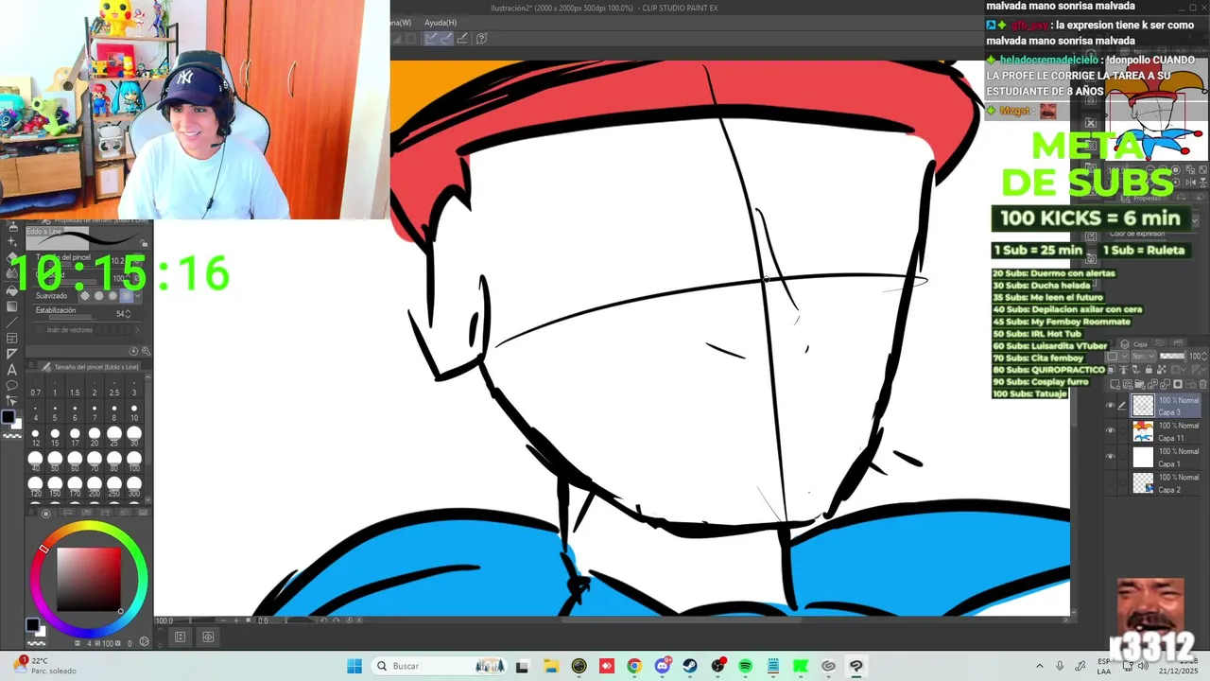The image size is (1210, 681).
Task: Open Steam from the taskbar
Action: [690, 666]
